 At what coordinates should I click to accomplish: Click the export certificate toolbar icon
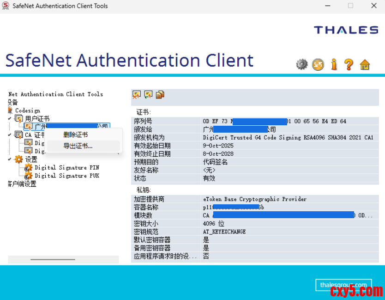(148, 95)
